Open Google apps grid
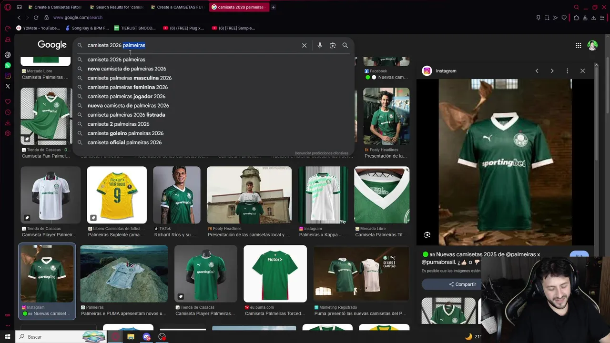 pos(578,45)
